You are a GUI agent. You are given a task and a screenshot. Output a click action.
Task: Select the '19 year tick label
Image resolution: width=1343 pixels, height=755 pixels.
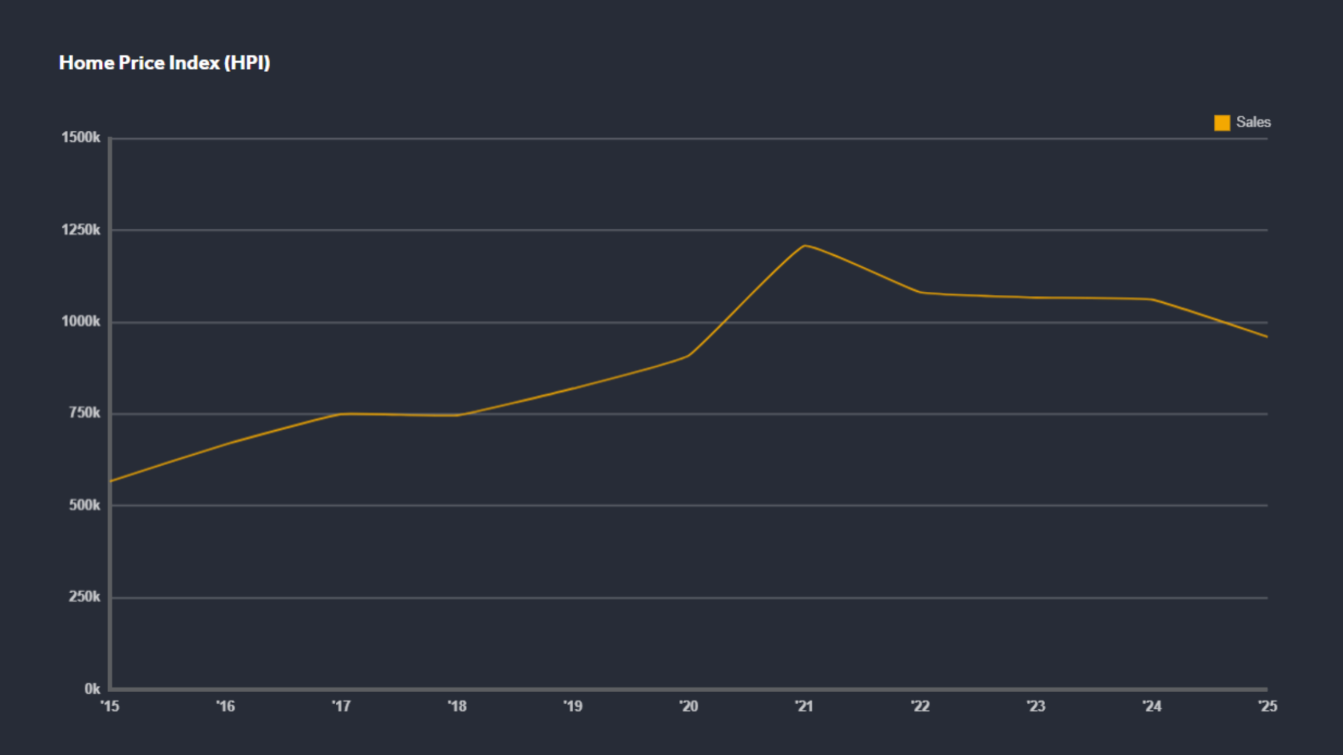573,706
